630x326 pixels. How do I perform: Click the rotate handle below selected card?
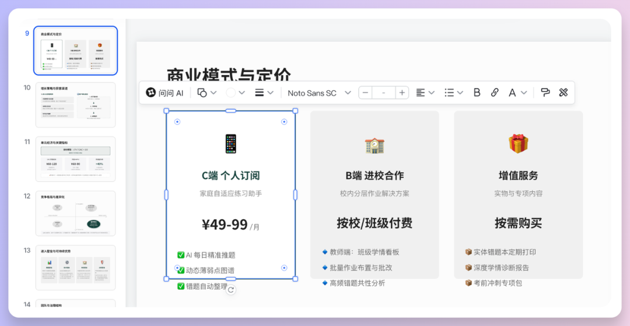[230, 290]
